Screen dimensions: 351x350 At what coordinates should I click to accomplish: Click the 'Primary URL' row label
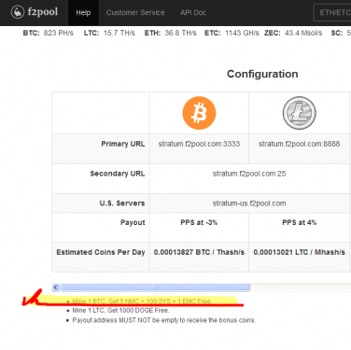click(x=123, y=144)
